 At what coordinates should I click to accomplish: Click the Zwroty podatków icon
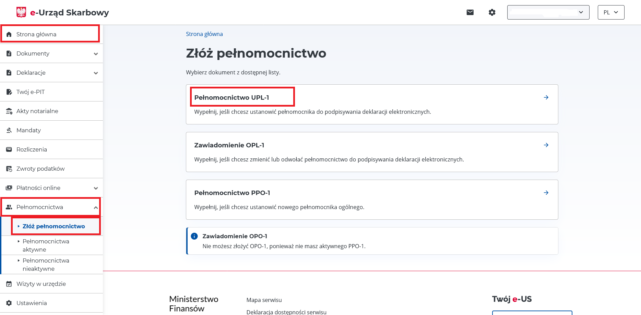pos(9,169)
